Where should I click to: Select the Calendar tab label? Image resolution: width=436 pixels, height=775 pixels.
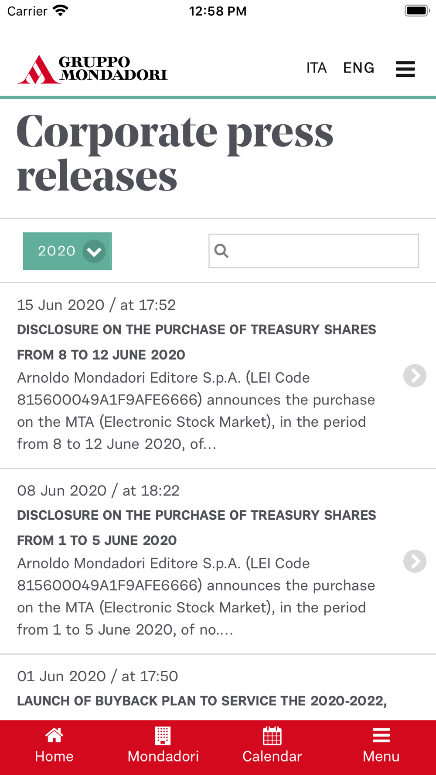coord(272,756)
